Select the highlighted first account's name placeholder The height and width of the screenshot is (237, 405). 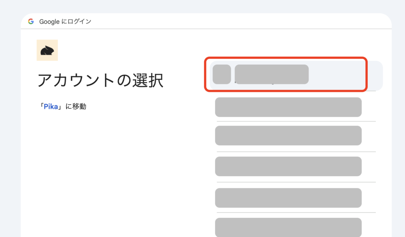point(271,74)
